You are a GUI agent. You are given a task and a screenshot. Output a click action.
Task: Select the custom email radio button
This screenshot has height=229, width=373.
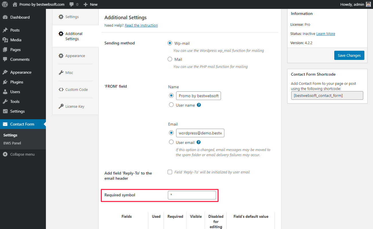click(x=171, y=133)
